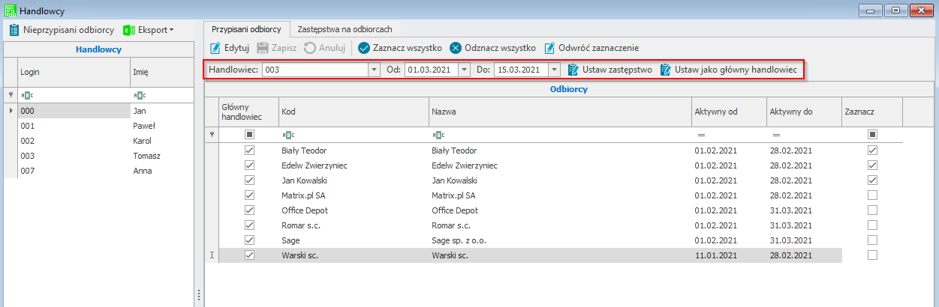
Task: Click the Nieprzypisani odbiorcy clipboard icon
Action: pos(14,30)
